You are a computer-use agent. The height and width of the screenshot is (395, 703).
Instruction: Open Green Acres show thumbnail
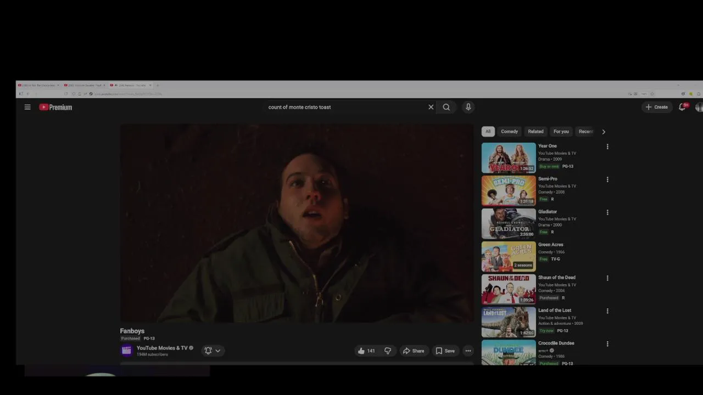click(x=509, y=256)
